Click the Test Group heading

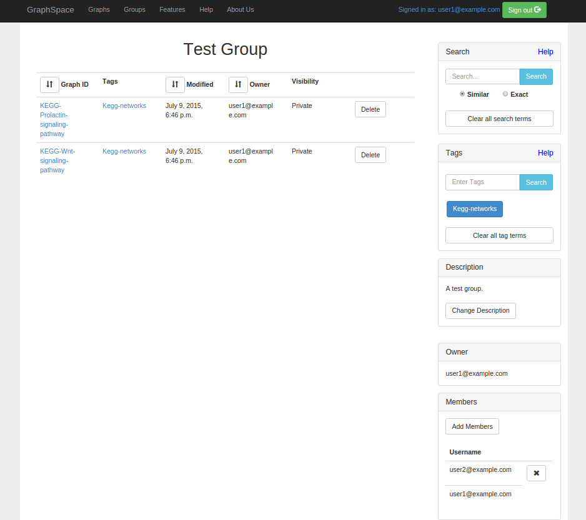tap(226, 49)
